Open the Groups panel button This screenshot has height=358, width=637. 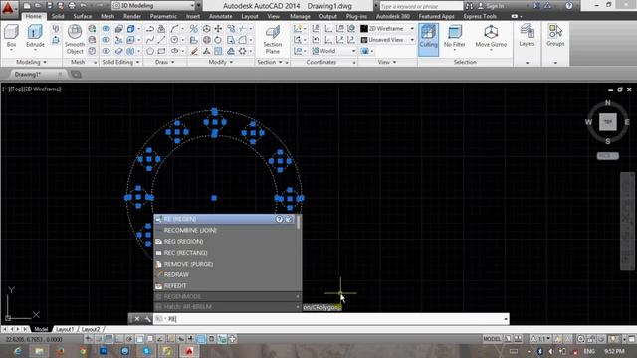pyautogui.click(x=555, y=36)
